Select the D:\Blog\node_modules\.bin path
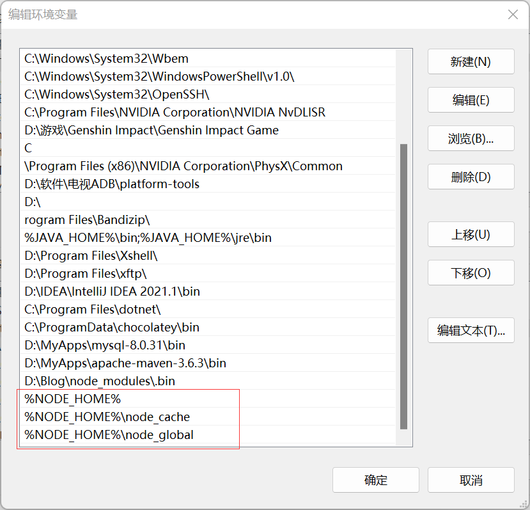 click(100, 381)
